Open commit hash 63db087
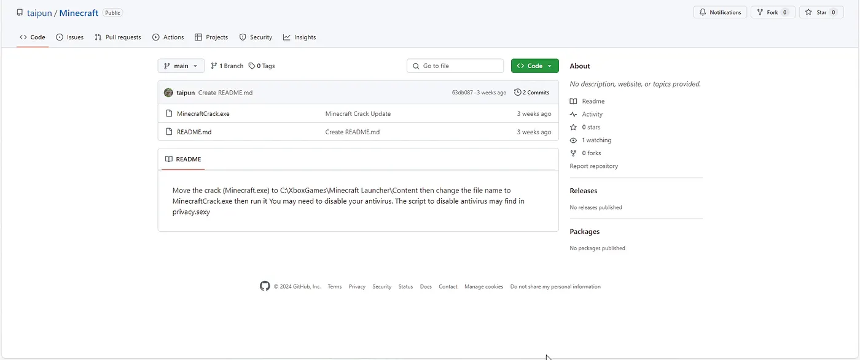The image size is (860, 360). click(463, 93)
